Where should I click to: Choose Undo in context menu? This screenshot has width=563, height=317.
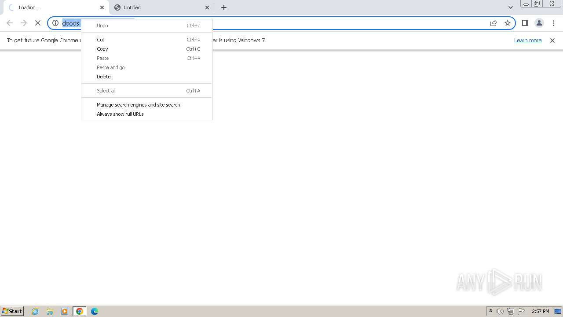click(147, 26)
